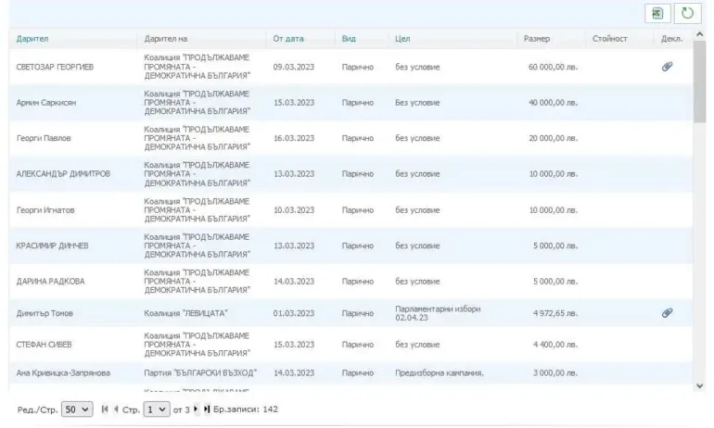This screenshot has width=714, height=428.
Task: Click the Ана Кривицка-Запрянова row
Action: pos(65,373)
